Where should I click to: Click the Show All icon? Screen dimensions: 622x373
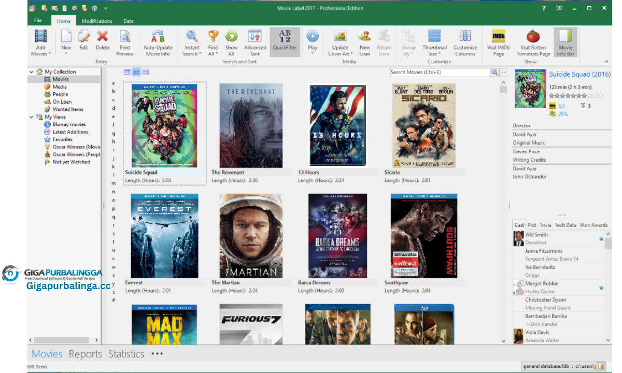click(231, 36)
